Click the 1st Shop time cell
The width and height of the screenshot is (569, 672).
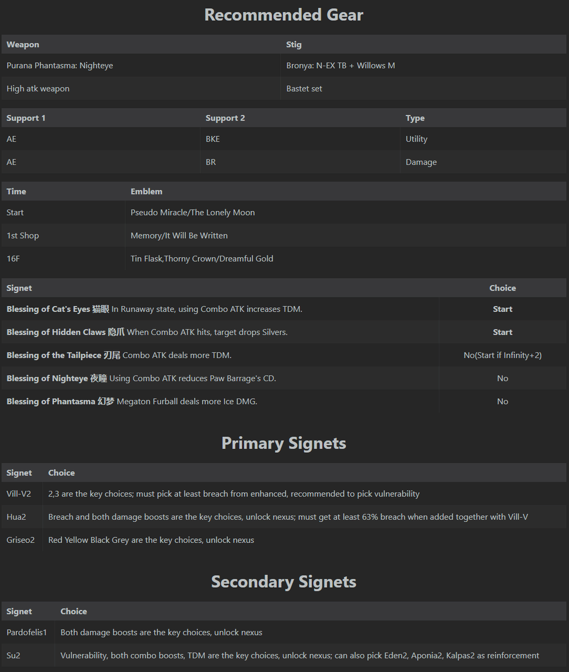(x=23, y=236)
